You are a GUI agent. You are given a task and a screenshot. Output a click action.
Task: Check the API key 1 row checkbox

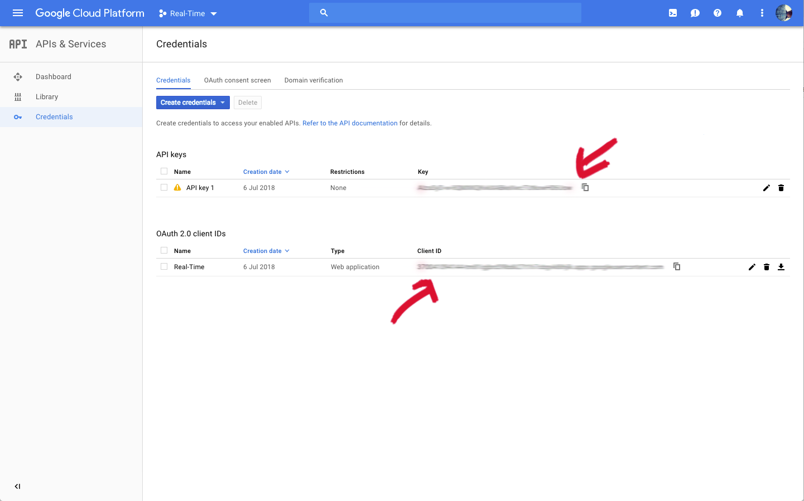point(164,187)
